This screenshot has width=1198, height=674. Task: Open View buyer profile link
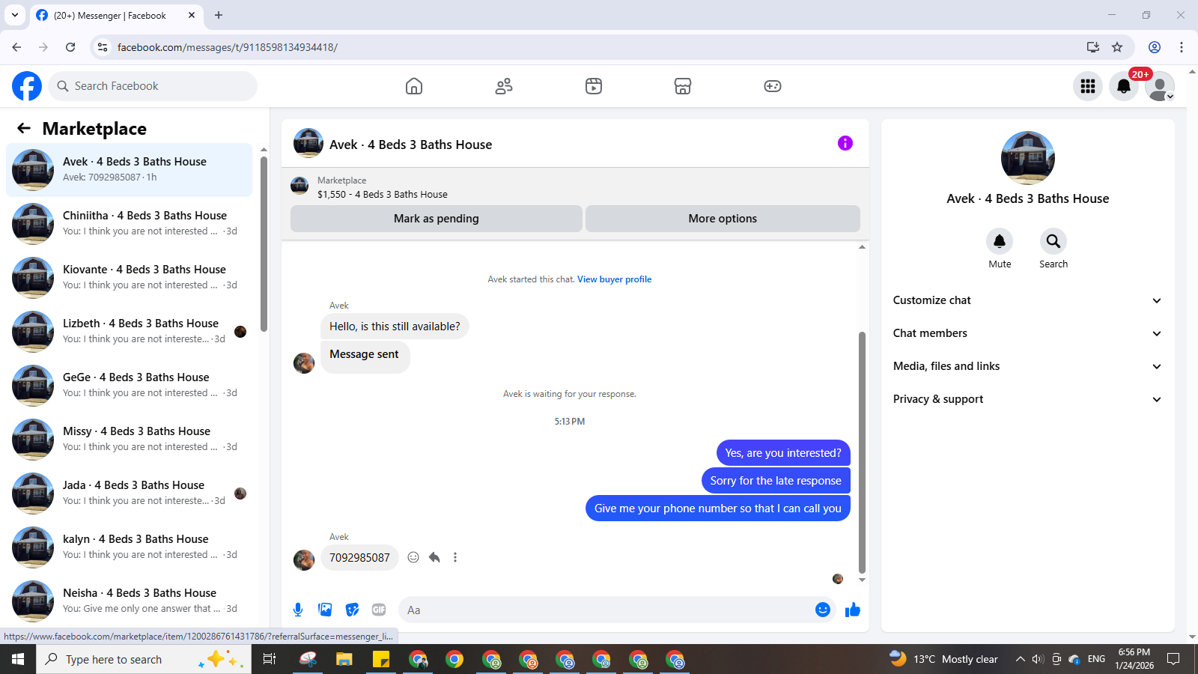coord(614,279)
